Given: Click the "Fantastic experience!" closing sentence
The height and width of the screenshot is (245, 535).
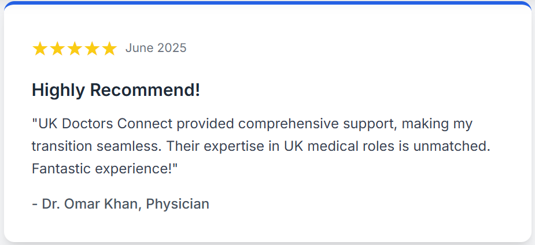Looking at the screenshot, I should point(104,169).
